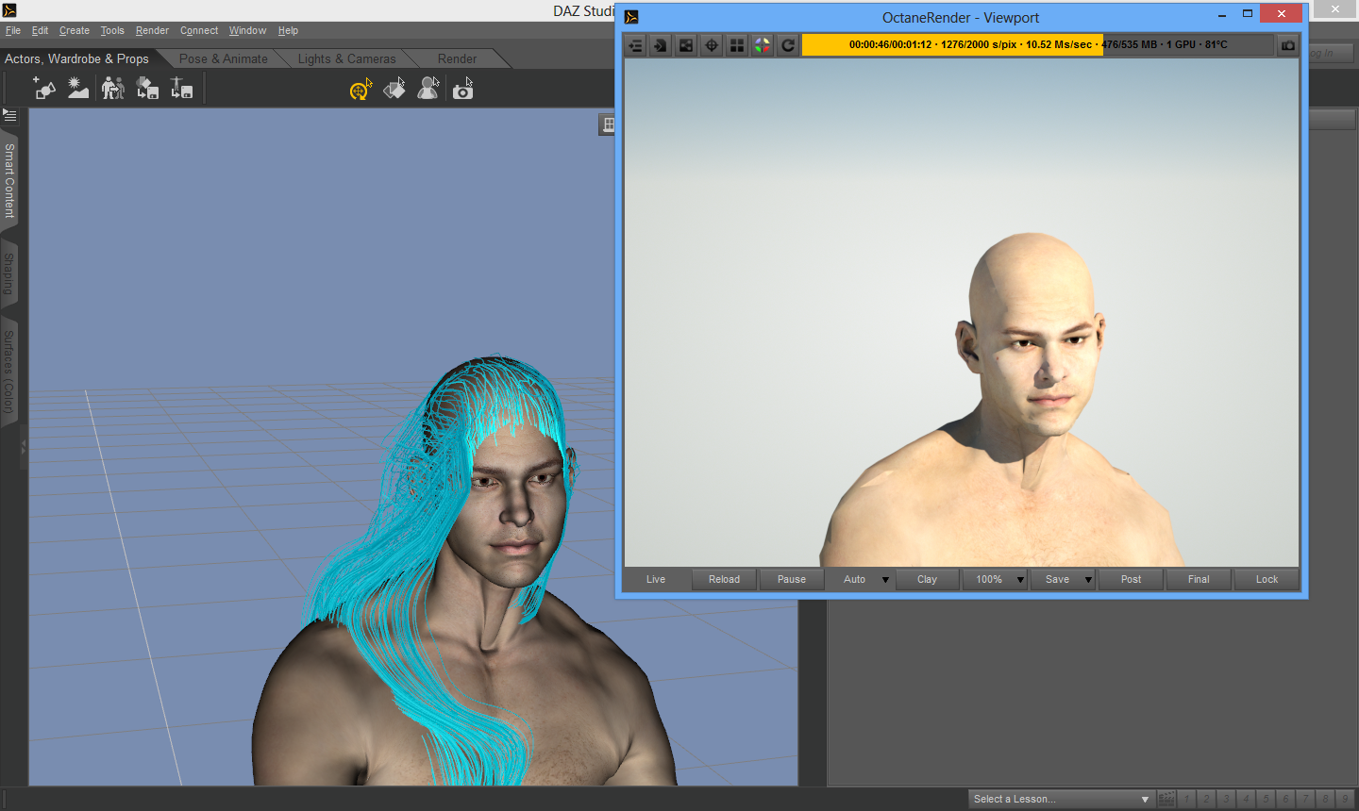Image resolution: width=1359 pixels, height=811 pixels.
Task: Open the Render menu
Action: (x=152, y=30)
